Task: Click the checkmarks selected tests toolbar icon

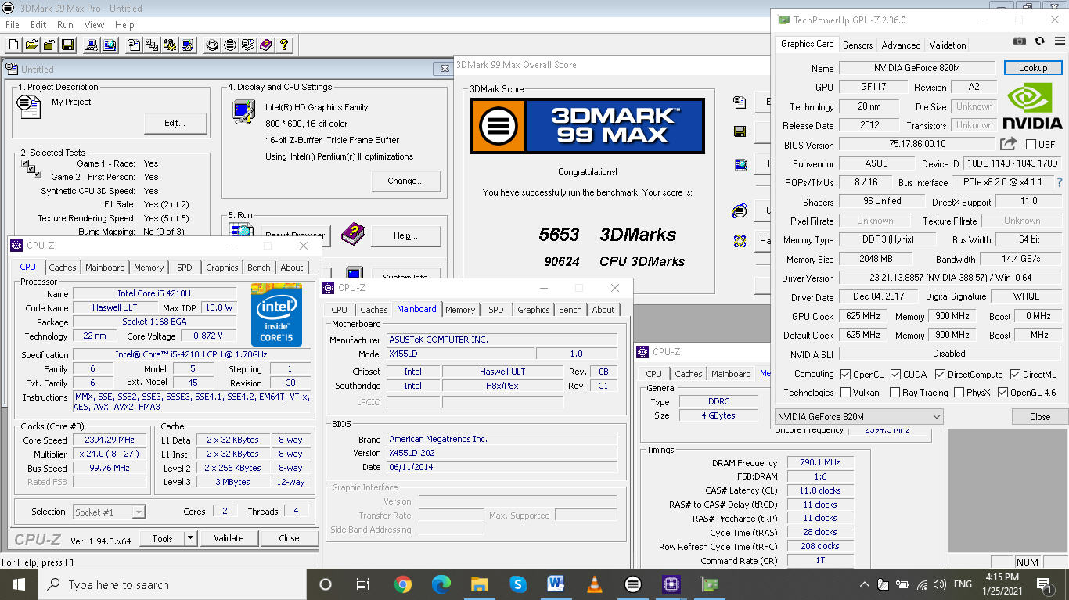Action: 152,45
